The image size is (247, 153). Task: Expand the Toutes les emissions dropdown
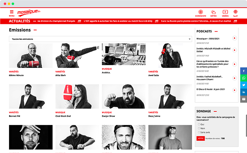pyautogui.click(x=100, y=39)
